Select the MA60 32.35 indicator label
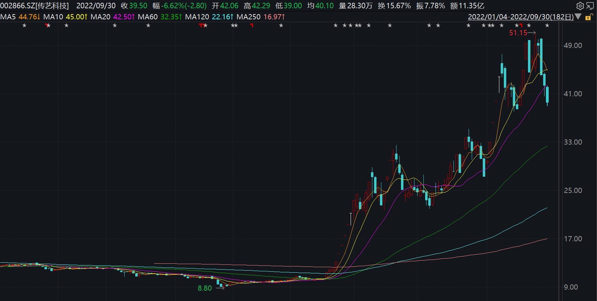The width and height of the screenshot is (597, 301). pos(160,17)
